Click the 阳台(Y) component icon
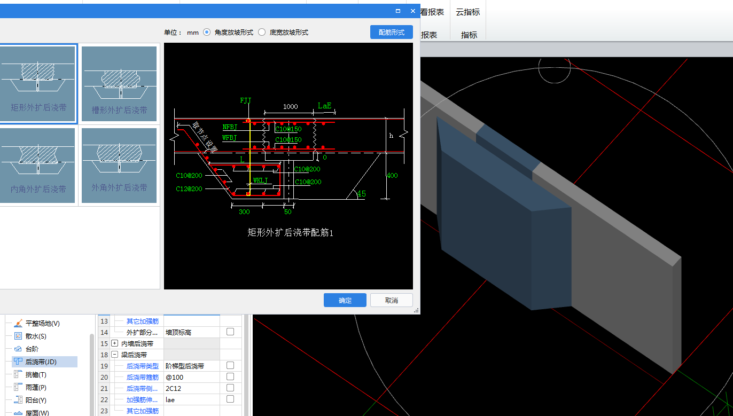This screenshot has width=733, height=416. coord(18,400)
